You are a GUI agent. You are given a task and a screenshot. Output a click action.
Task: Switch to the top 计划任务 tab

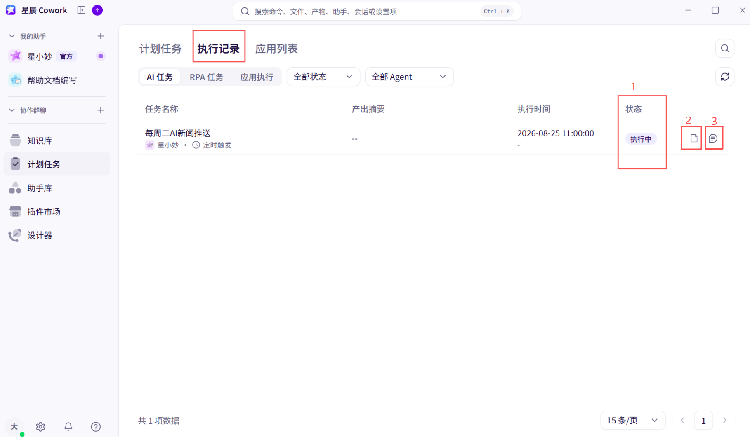160,49
